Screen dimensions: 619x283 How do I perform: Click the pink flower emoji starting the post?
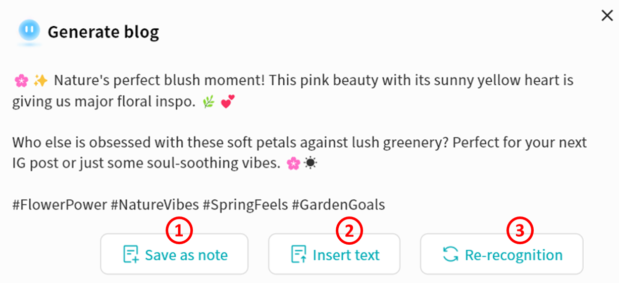pos(21,80)
